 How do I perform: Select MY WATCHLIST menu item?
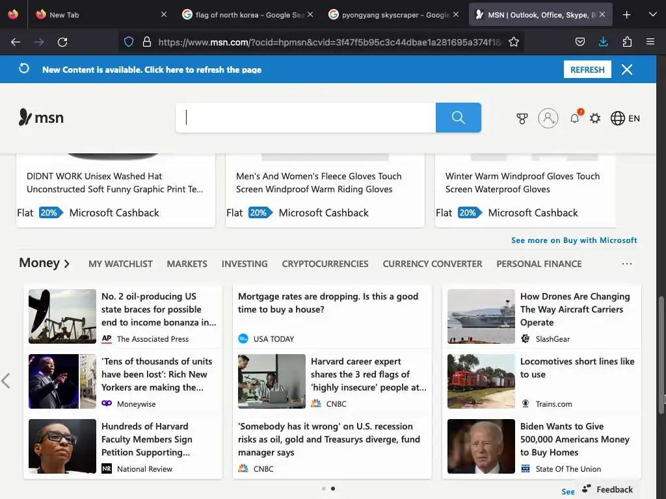point(120,264)
